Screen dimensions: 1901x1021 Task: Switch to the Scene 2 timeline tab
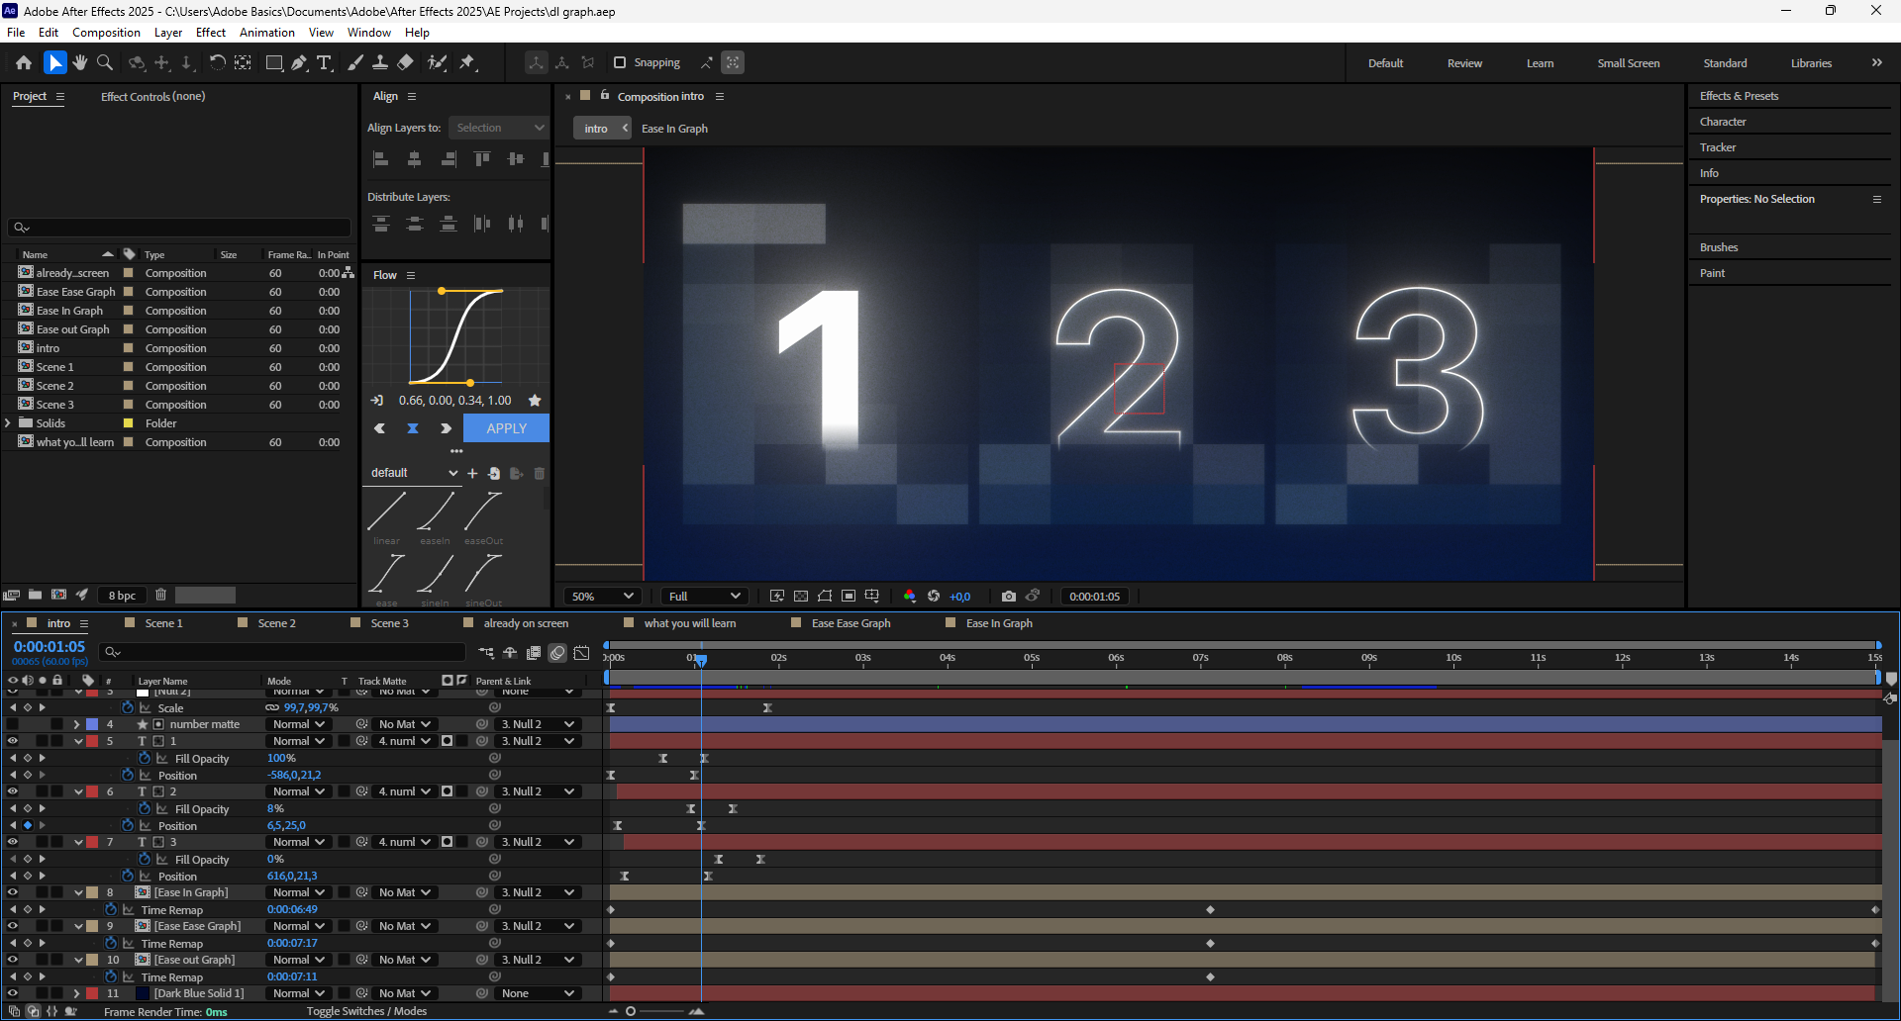click(276, 623)
